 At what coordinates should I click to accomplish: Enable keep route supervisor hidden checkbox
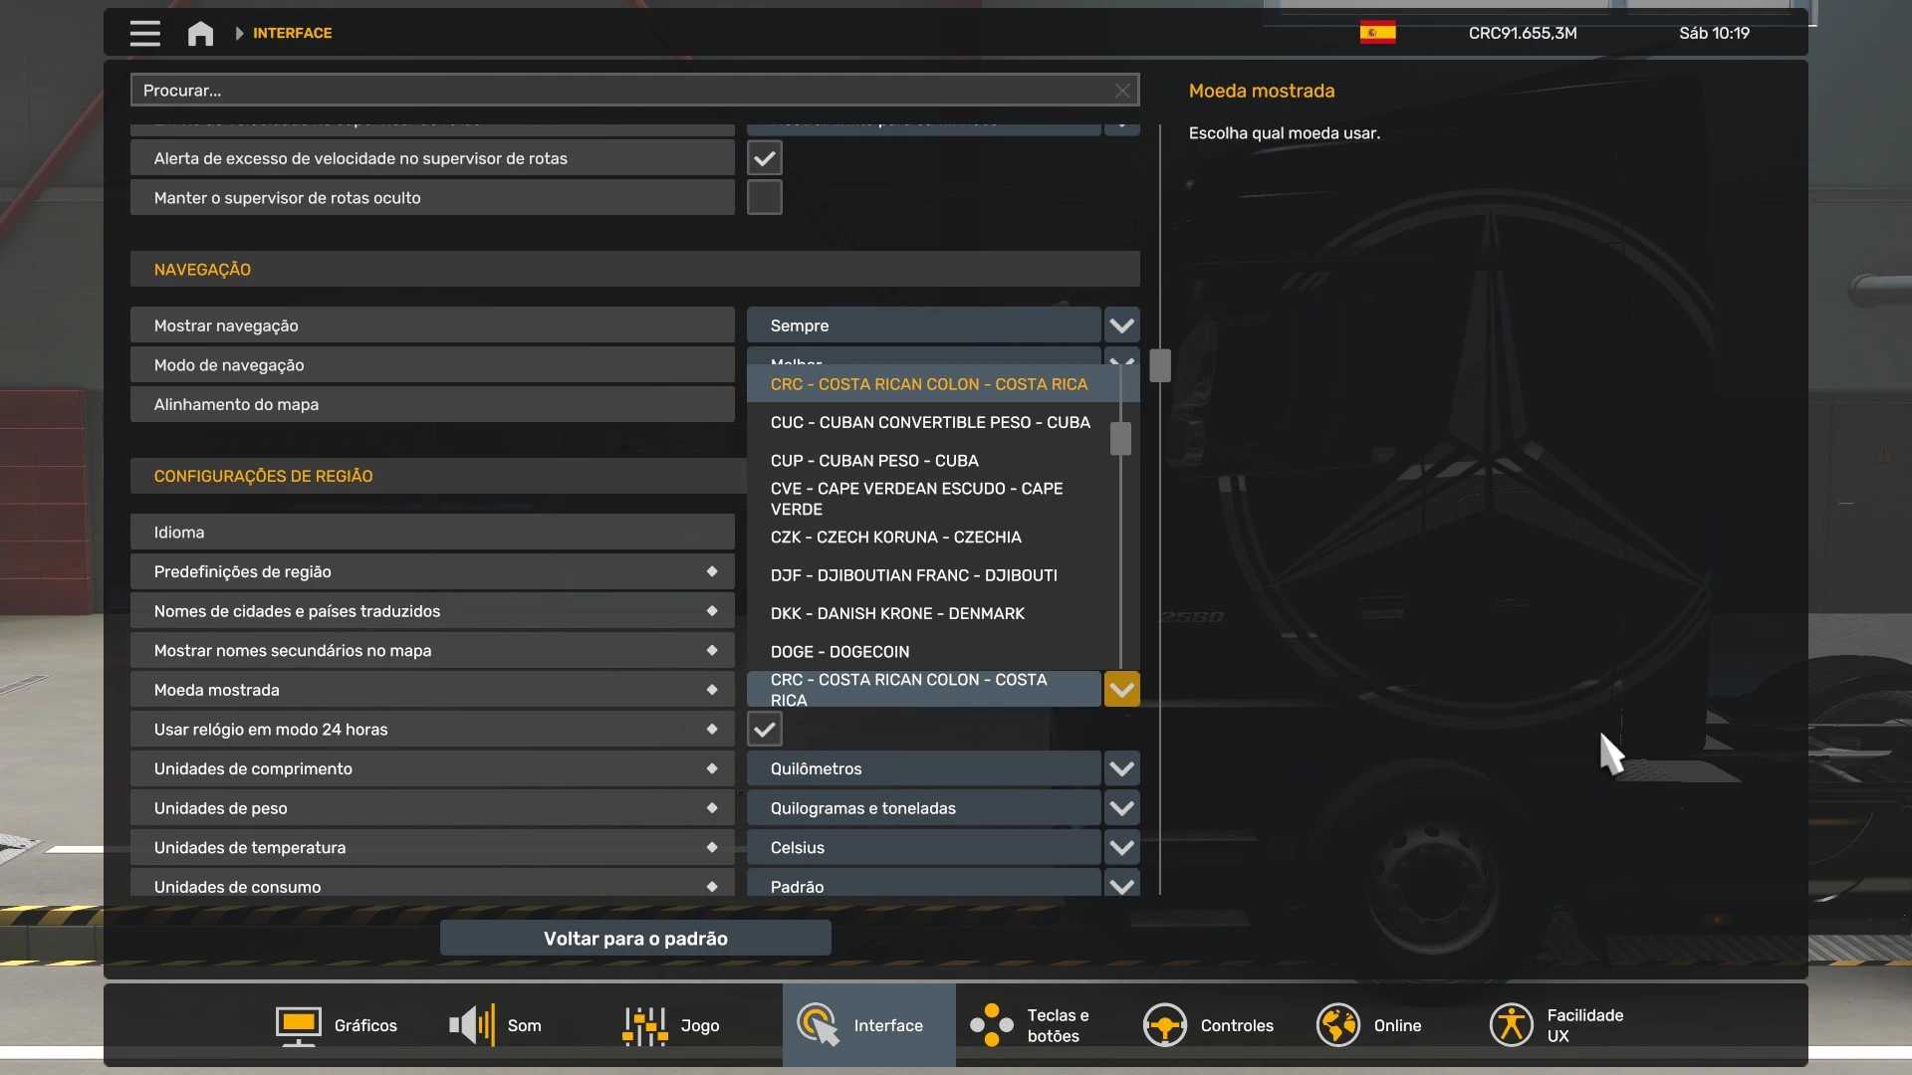[764, 197]
